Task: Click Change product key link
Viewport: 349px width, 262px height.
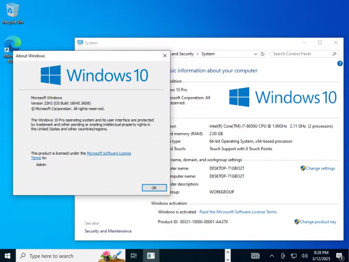Action: point(318,222)
